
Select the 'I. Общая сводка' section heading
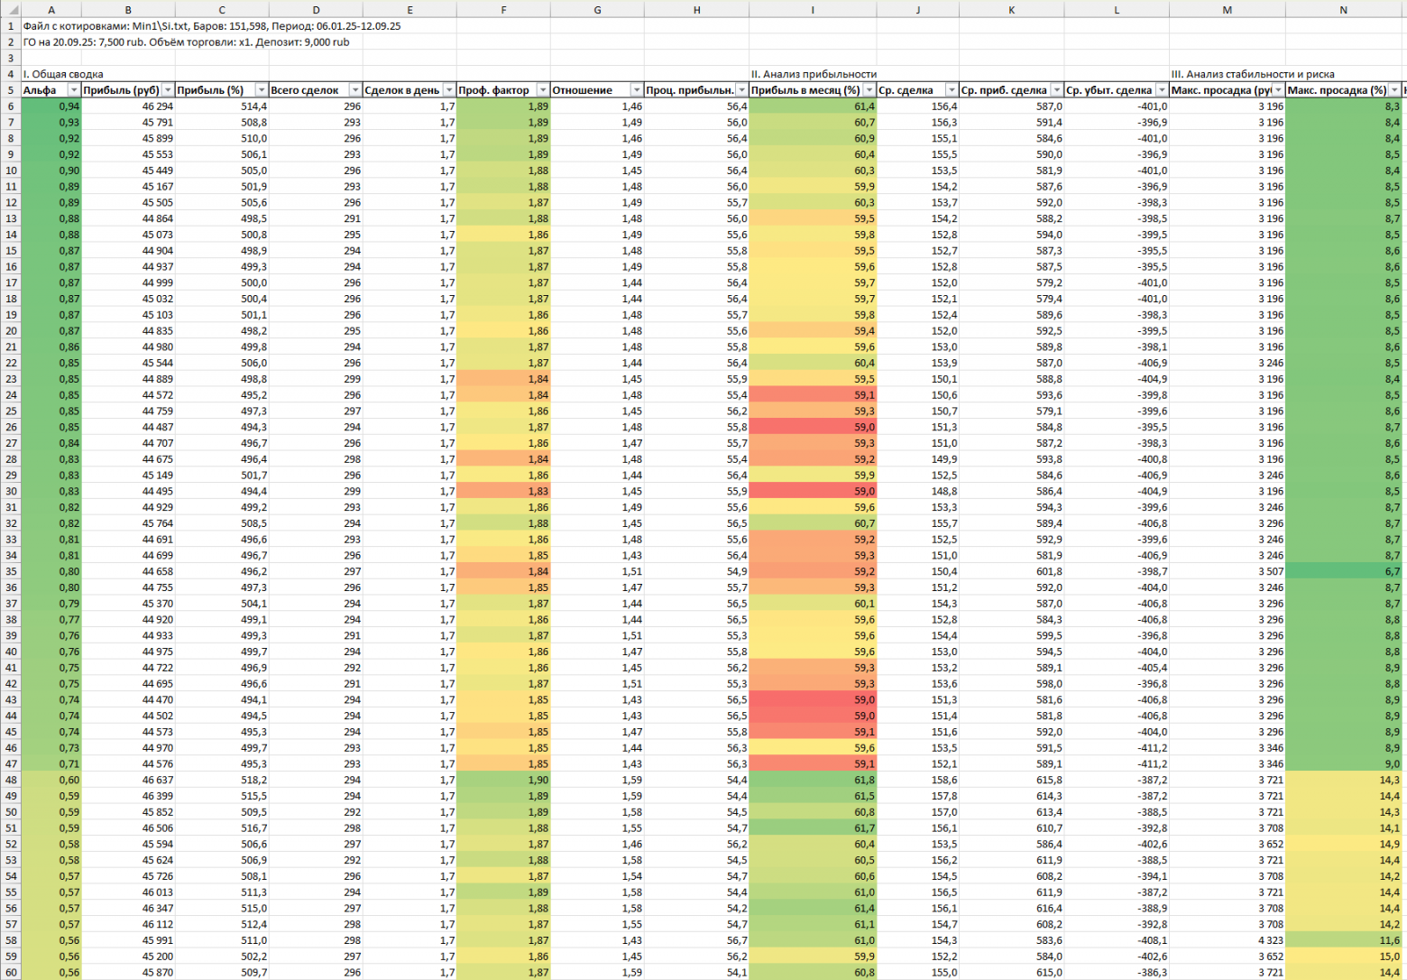point(63,74)
